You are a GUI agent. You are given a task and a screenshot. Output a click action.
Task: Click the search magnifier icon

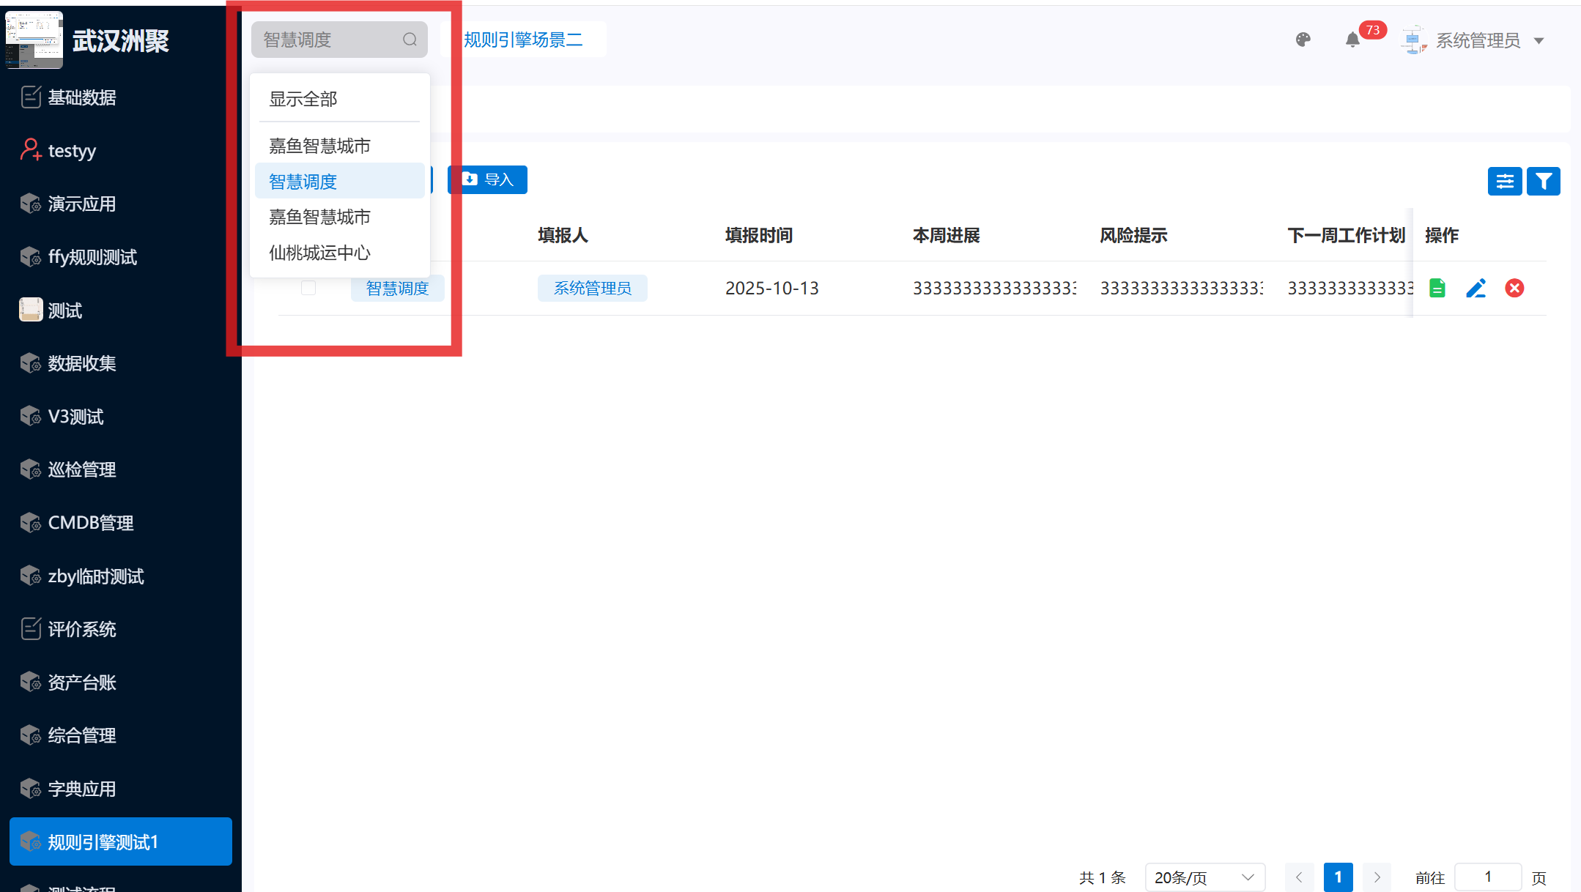tap(410, 40)
